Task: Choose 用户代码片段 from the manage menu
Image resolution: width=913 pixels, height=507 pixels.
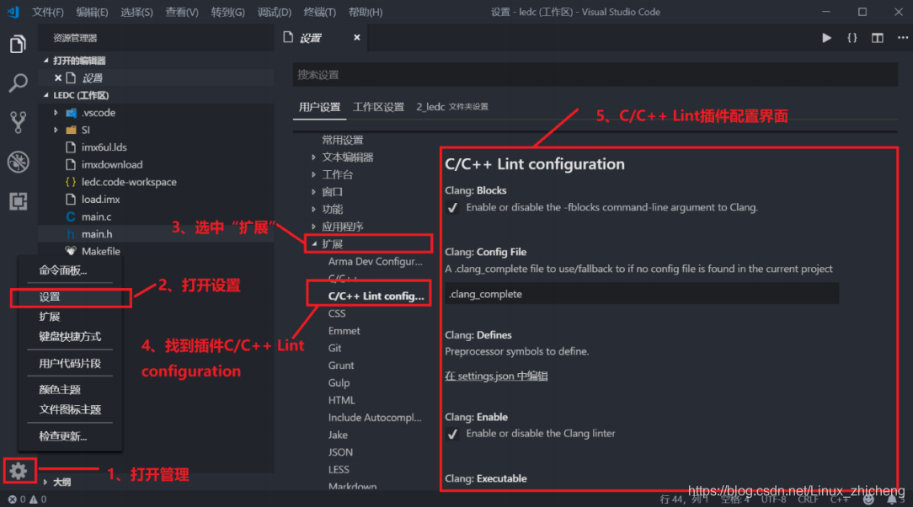Action: (x=70, y=363)
